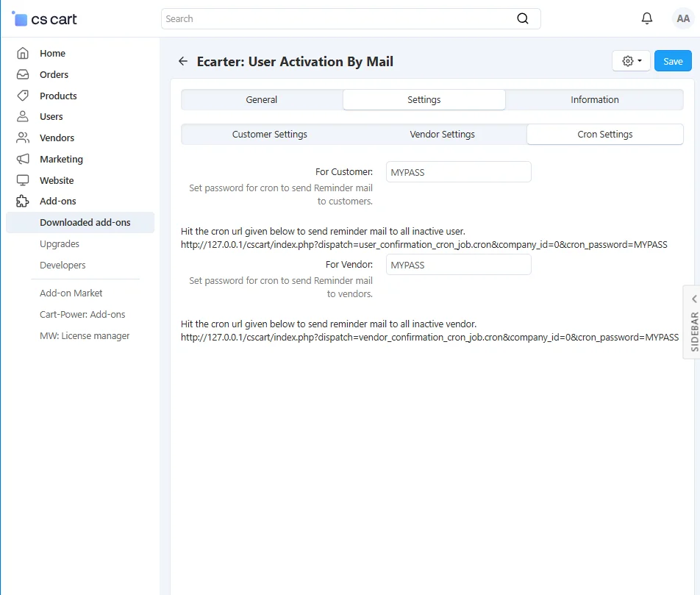The width and height of the screenshot is (700, 595).
Task: Click the For Customer password field
Action: click(458, 172)
